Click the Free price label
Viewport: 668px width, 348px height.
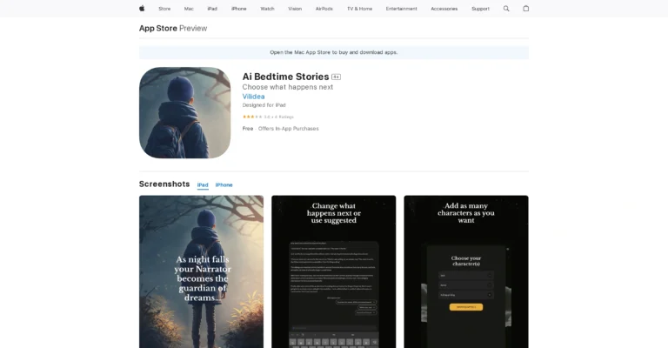coord(248,129)
